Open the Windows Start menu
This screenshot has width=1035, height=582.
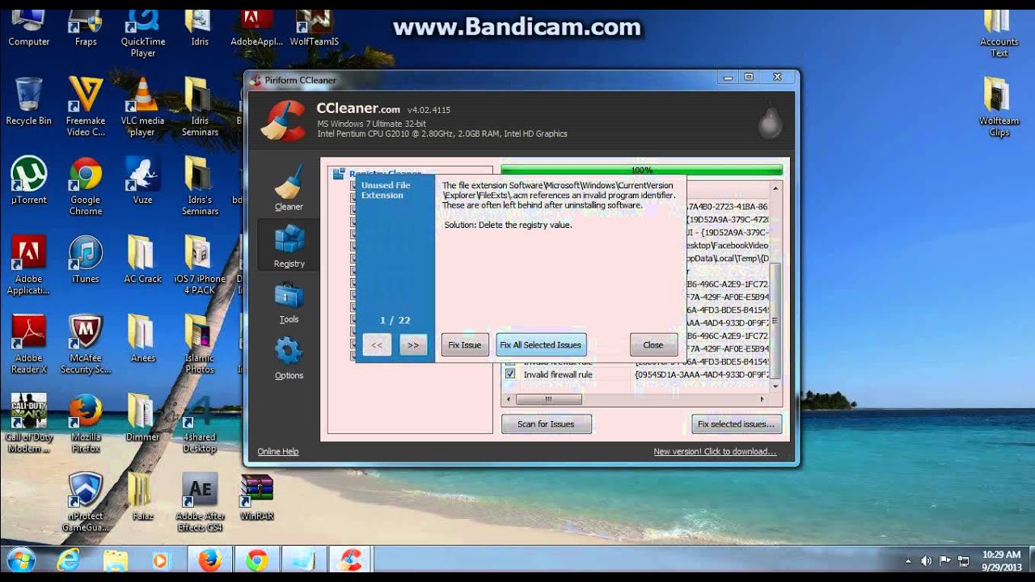point(20,559)
